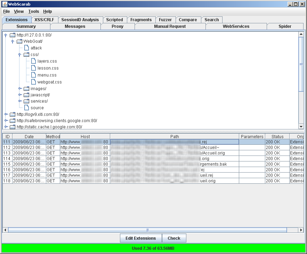Click the attack file icon in tree
Viewport: 307px width, 254px height.
26,48
